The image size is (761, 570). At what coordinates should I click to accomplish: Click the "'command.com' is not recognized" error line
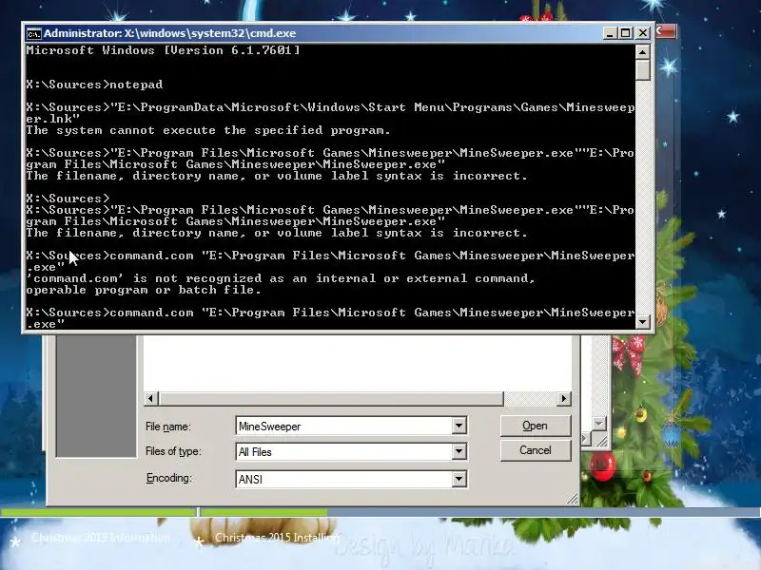[281, 278]
